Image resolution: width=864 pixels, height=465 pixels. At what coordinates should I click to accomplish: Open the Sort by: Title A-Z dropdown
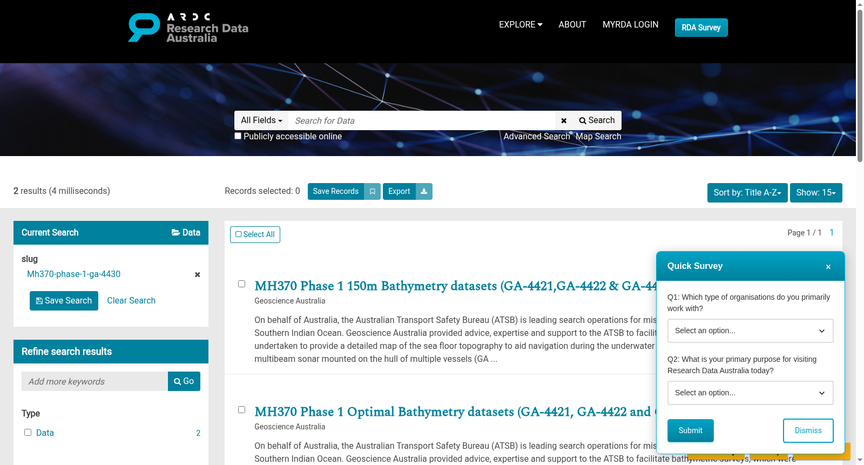pyautogui.click(x=747, y=193)
